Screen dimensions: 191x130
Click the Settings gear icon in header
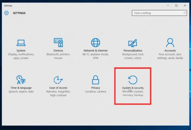pyautogui.click(x=6, y=13)
